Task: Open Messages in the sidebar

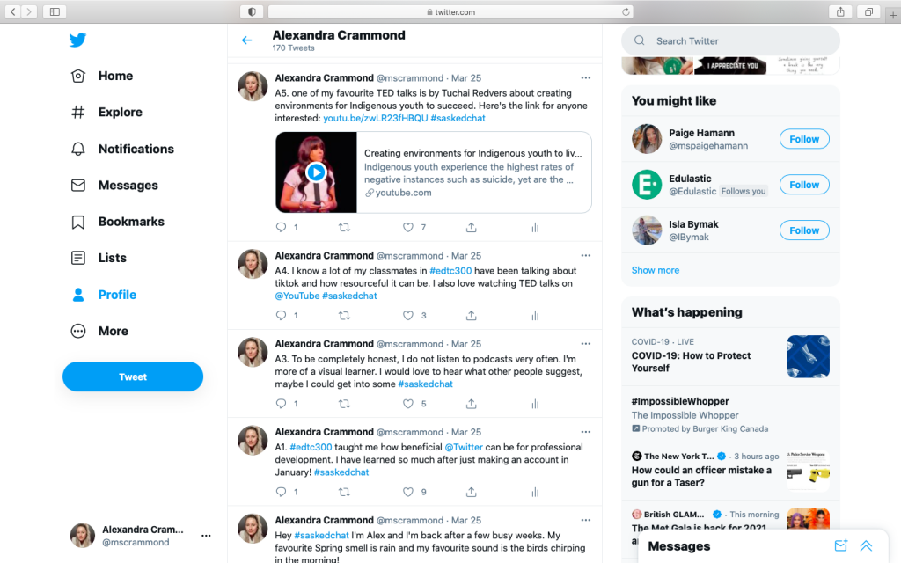Action: point(114,185)
